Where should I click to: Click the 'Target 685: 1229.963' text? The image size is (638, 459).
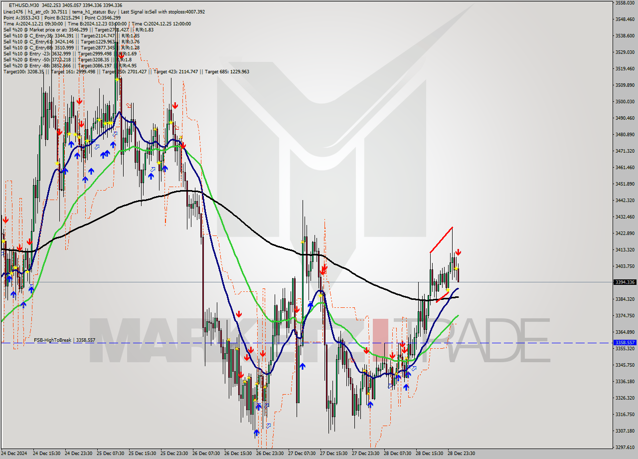[x=227, y=71]
